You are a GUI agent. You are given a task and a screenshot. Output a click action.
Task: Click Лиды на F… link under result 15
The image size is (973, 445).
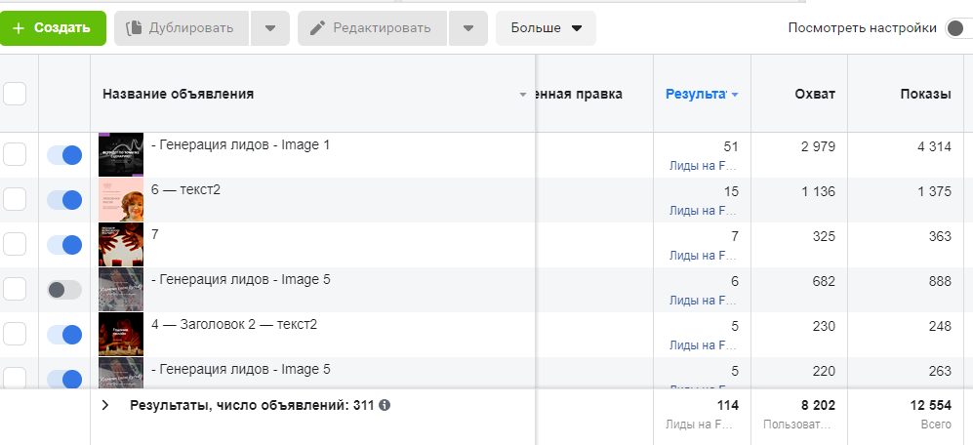coord(704,211)
